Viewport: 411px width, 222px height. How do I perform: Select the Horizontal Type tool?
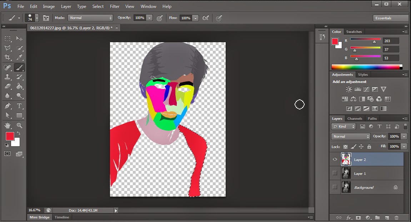(x=19, y=106)
